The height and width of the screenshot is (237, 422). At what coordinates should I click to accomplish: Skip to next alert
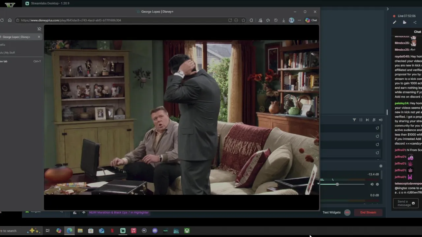pos(367,120)
